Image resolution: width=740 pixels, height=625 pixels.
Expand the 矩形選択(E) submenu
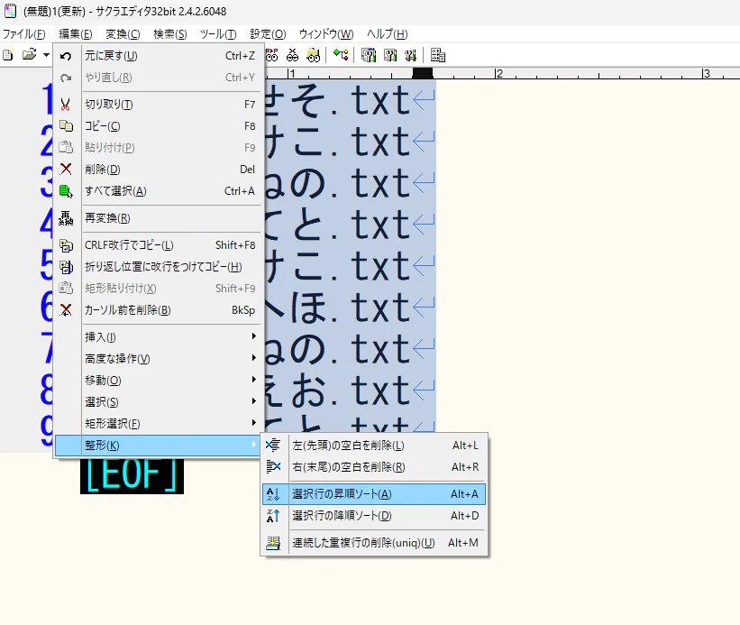(158, 424)
